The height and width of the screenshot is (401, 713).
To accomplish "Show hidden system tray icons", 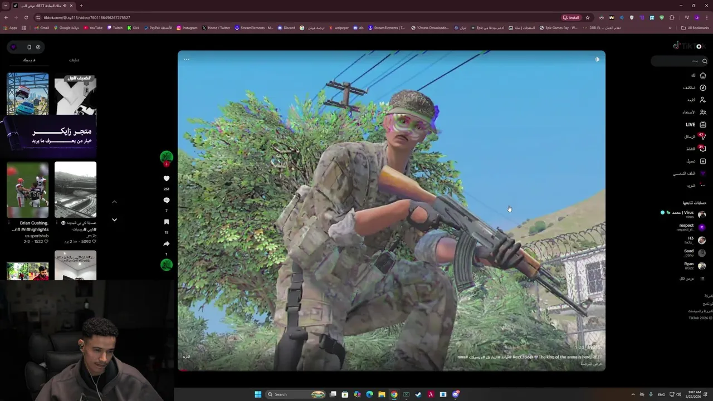I will pos(633,394).
